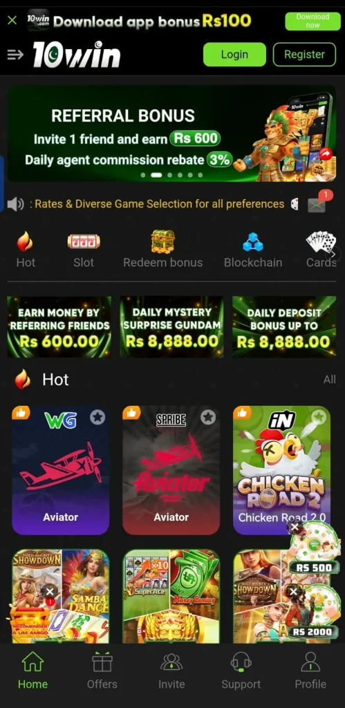Switch to the Invite tab

[171, 671]
